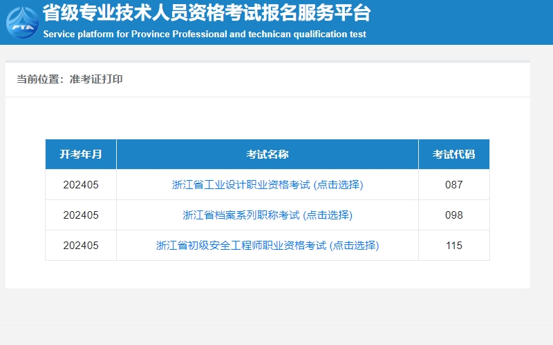Select exam code 098 cell
The height and width of the screenshot is (345, 553).
pos(454,215)
